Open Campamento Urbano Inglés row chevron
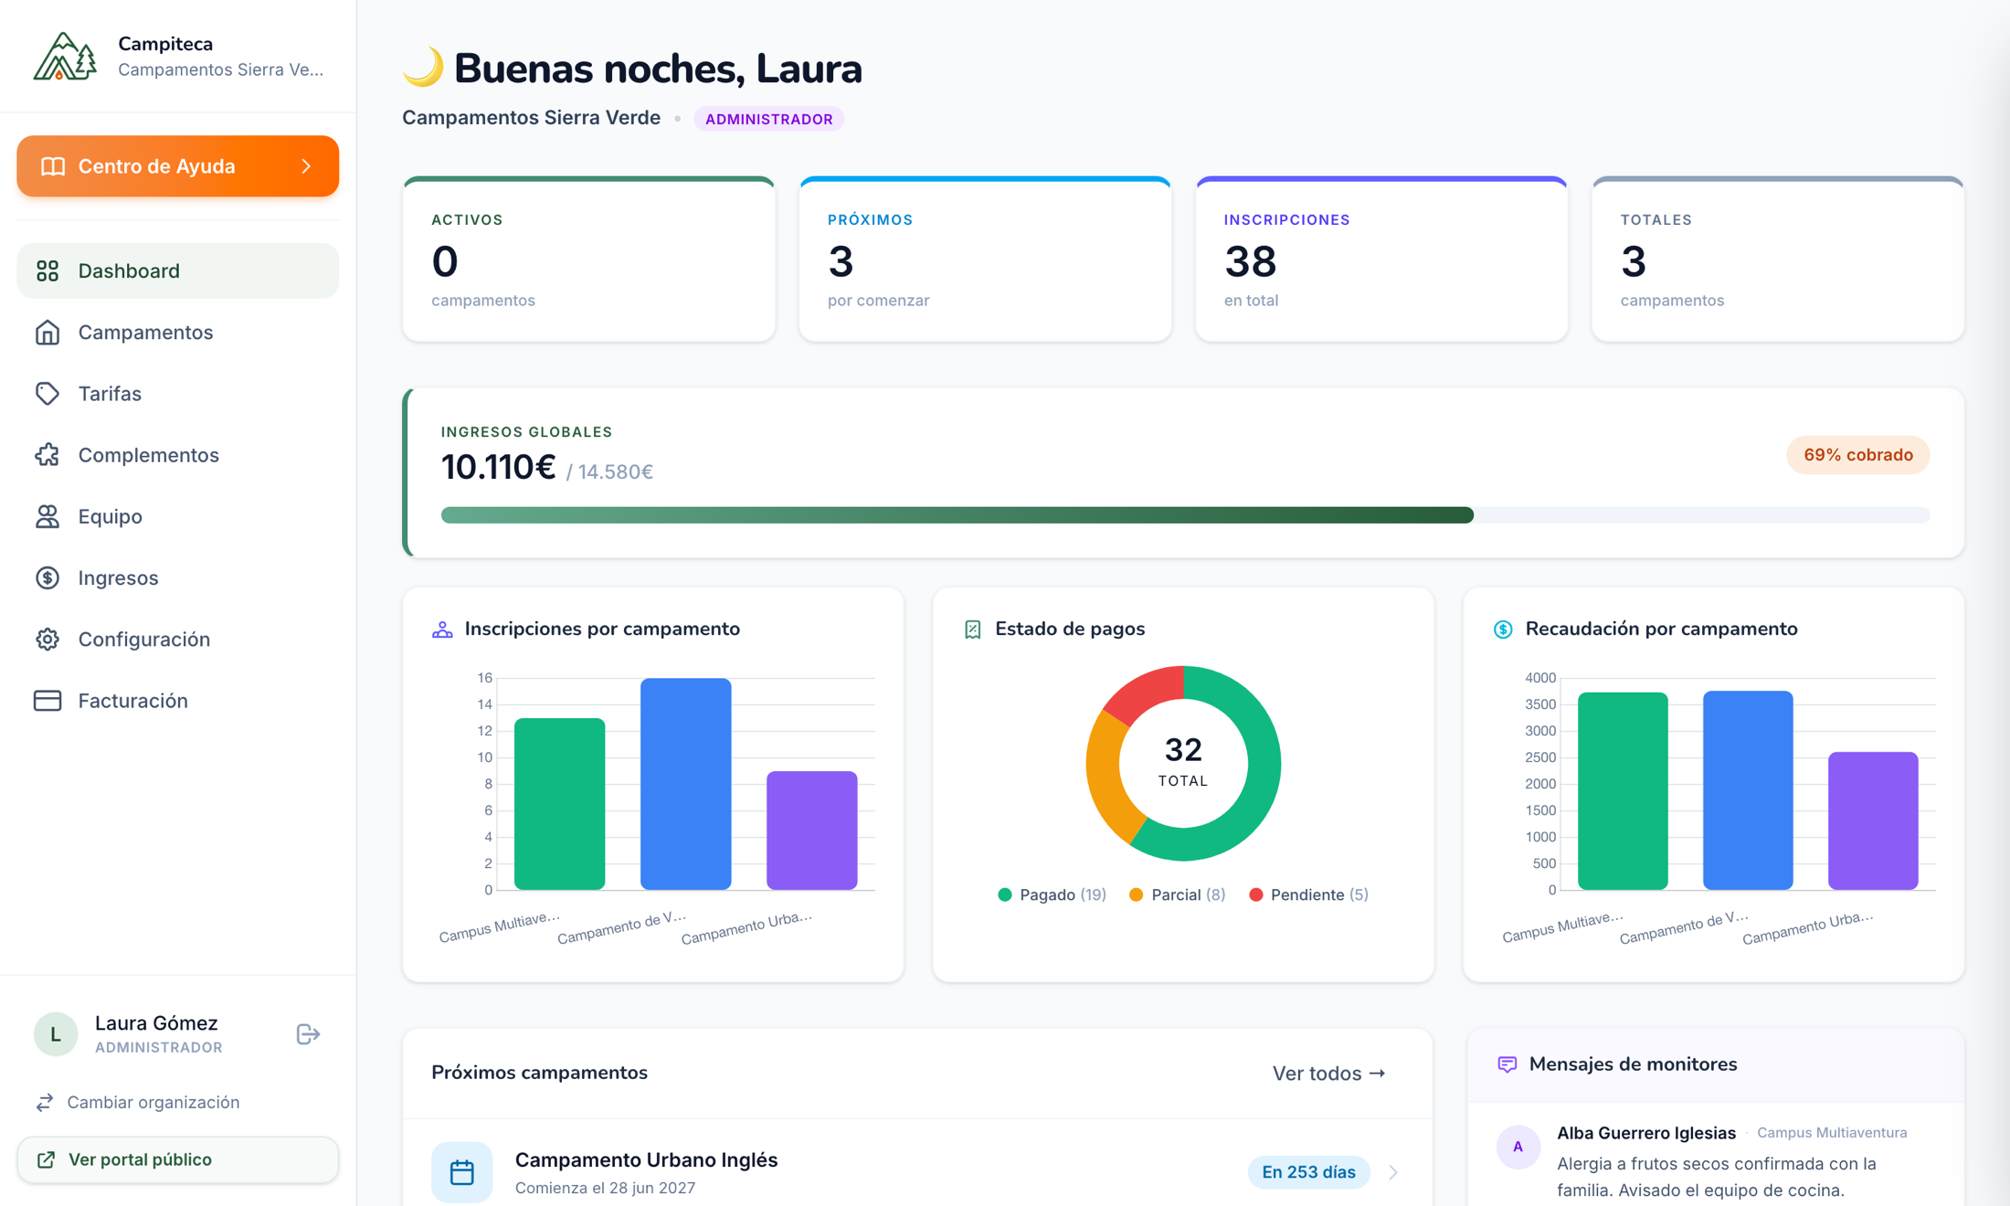This screenshot has height=1206, width=2010. [x=1394, y=1172]
